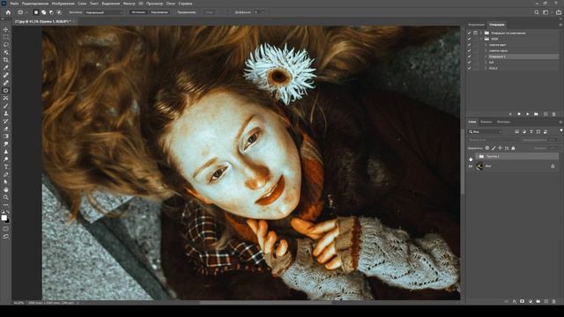Viewport: 564px width, 317px height.
Task: Switch to the 'Каналы' tab
Action: point(486,122)
